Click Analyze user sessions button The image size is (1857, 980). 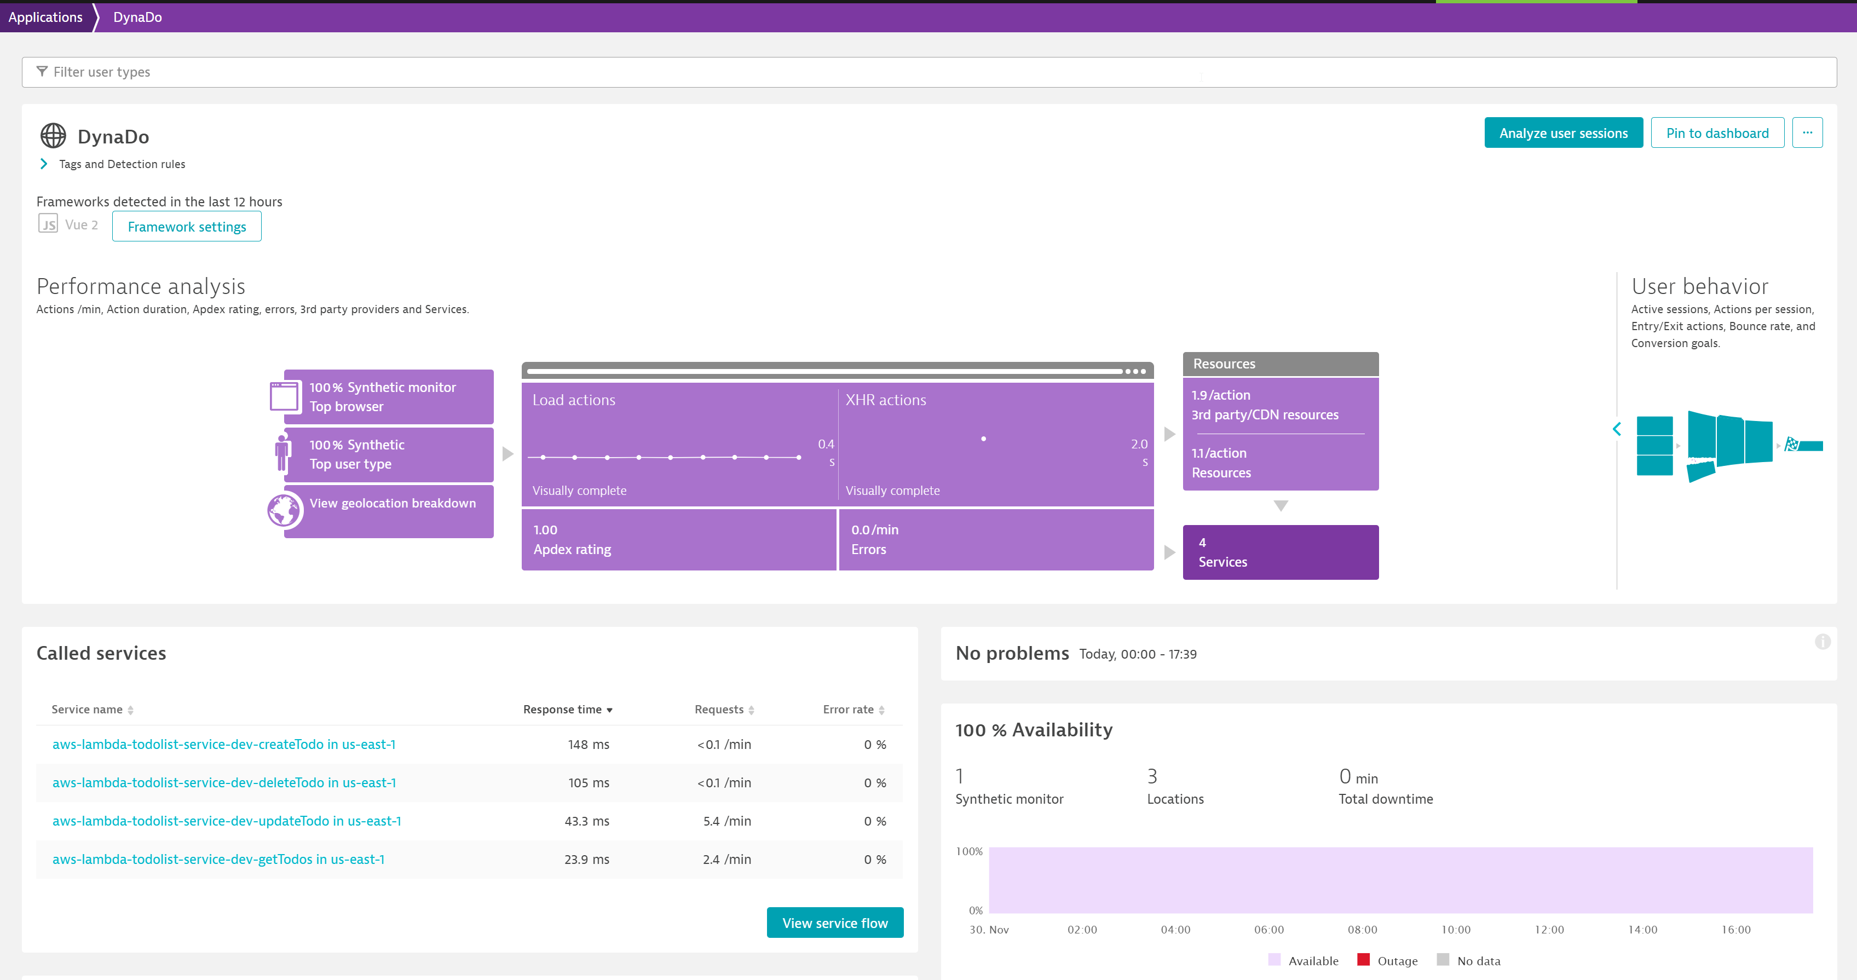click(1564, 132)
